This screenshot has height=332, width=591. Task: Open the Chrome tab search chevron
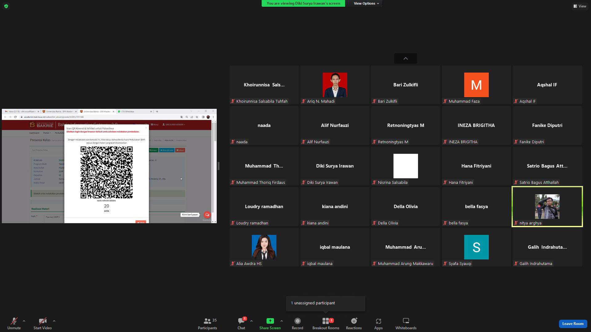(191, 111)
